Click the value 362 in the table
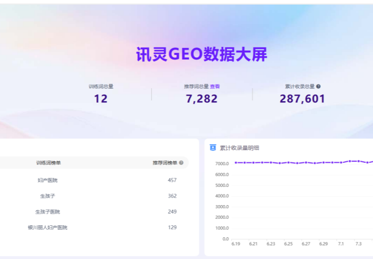The image size is (373, 259). point(172,196)
